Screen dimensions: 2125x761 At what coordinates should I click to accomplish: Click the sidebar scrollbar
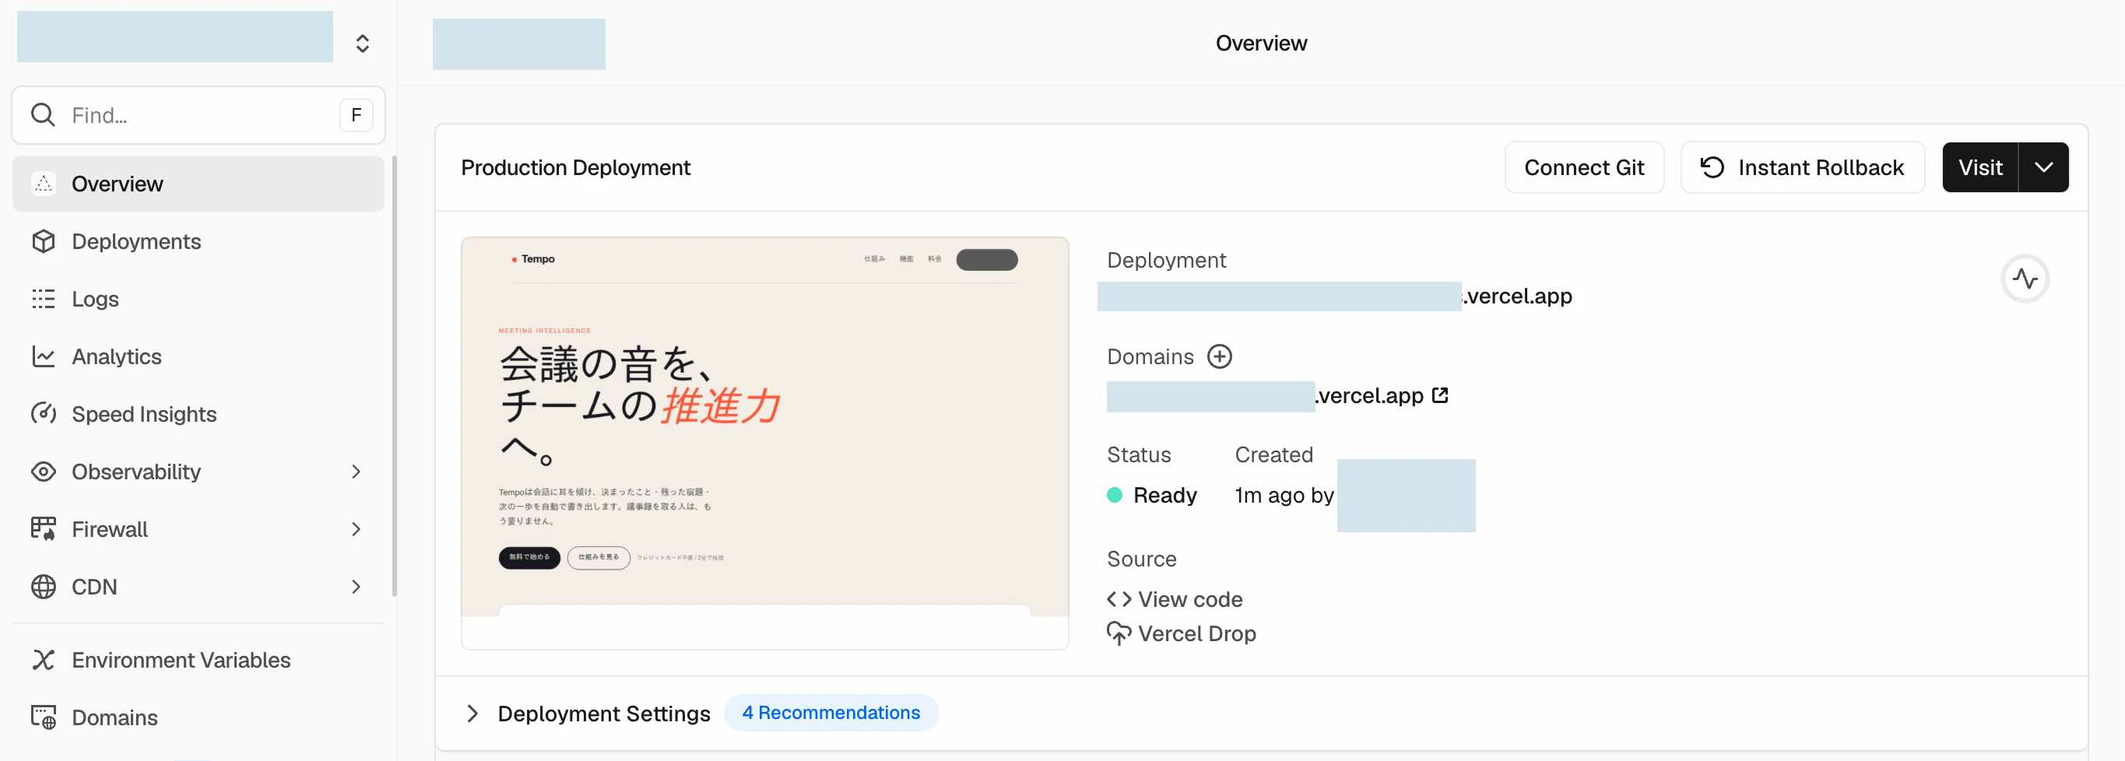395,375
